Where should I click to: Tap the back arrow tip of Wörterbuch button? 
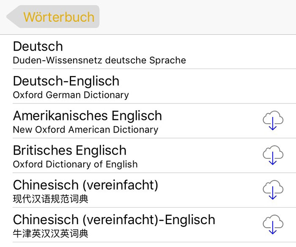point(11,16)
